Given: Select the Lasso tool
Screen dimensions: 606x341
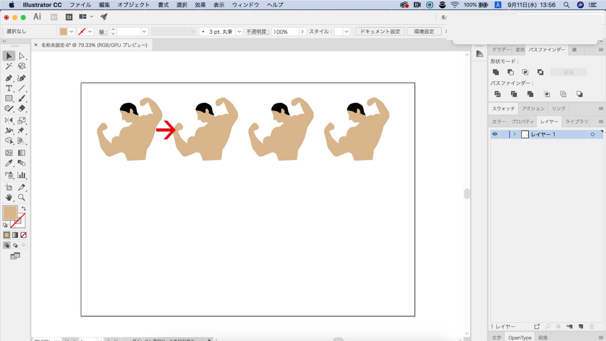Looking at the screenshot, I should (22, 66).
